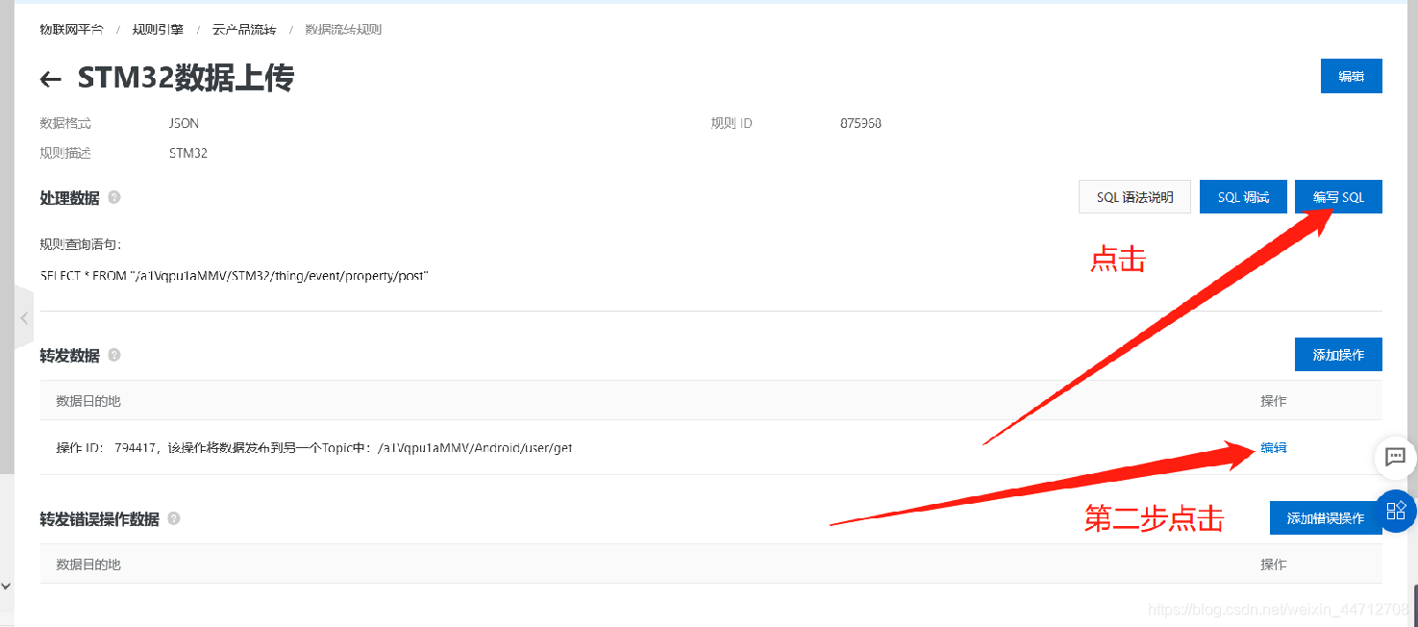Screen dimensions: 1418x627
Task: Click 数据目的地 header under 转发错误操作数据
Action: (x=88, y=564)
